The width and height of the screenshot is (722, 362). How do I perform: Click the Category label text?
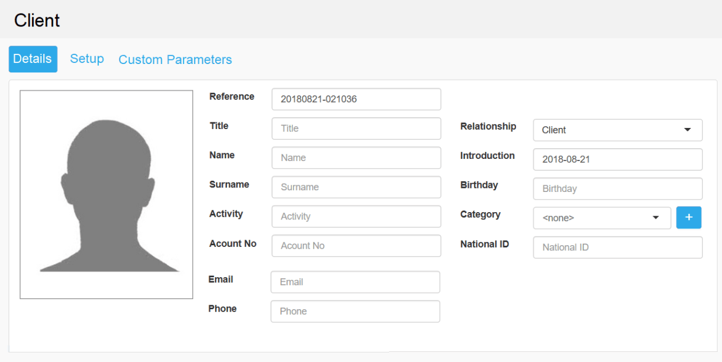[480, 214]
